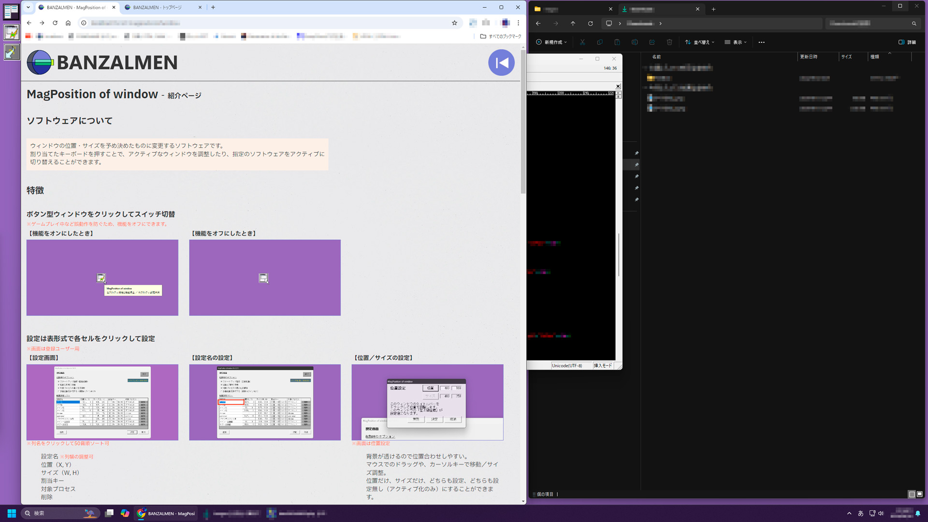Image resolution: width=928 pixels, height=522 pixels.
Task: Switch Explorer to details list view icon
Action: [x=912, y=494]
